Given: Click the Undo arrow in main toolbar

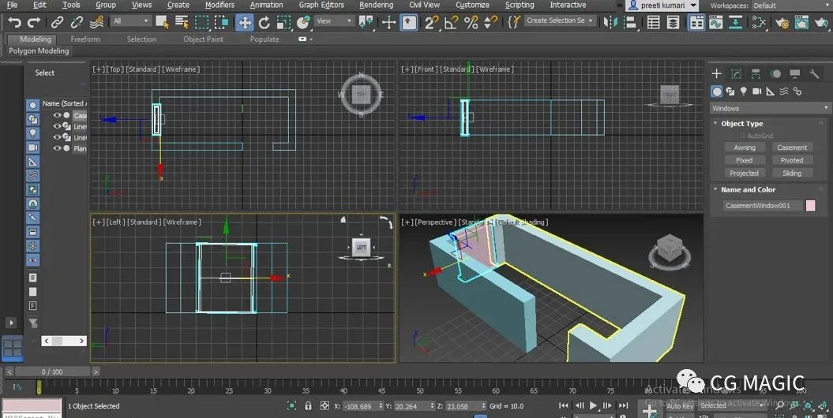Looking at the screenshot, I should pyautogui.click(x=14, y=22).
